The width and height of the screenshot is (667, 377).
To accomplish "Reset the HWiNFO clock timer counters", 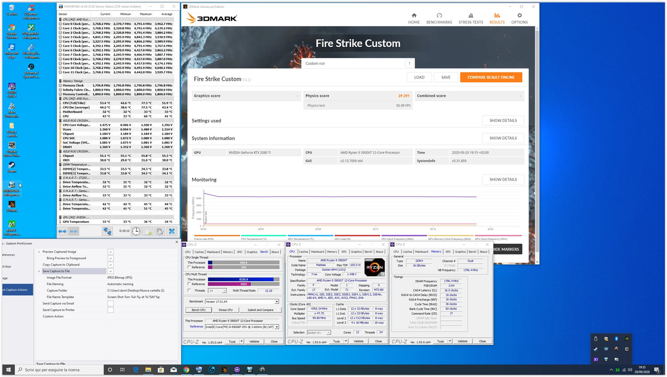I will point(136,231).
